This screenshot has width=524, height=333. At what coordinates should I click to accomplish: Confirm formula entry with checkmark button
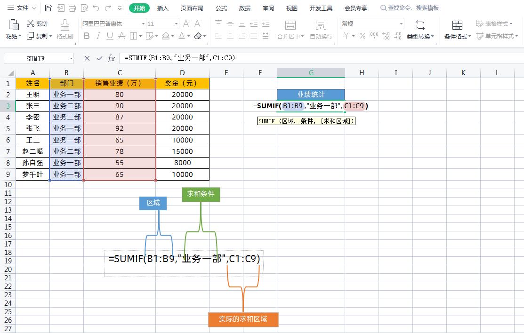pyautogui.click(x=99, y=58)
